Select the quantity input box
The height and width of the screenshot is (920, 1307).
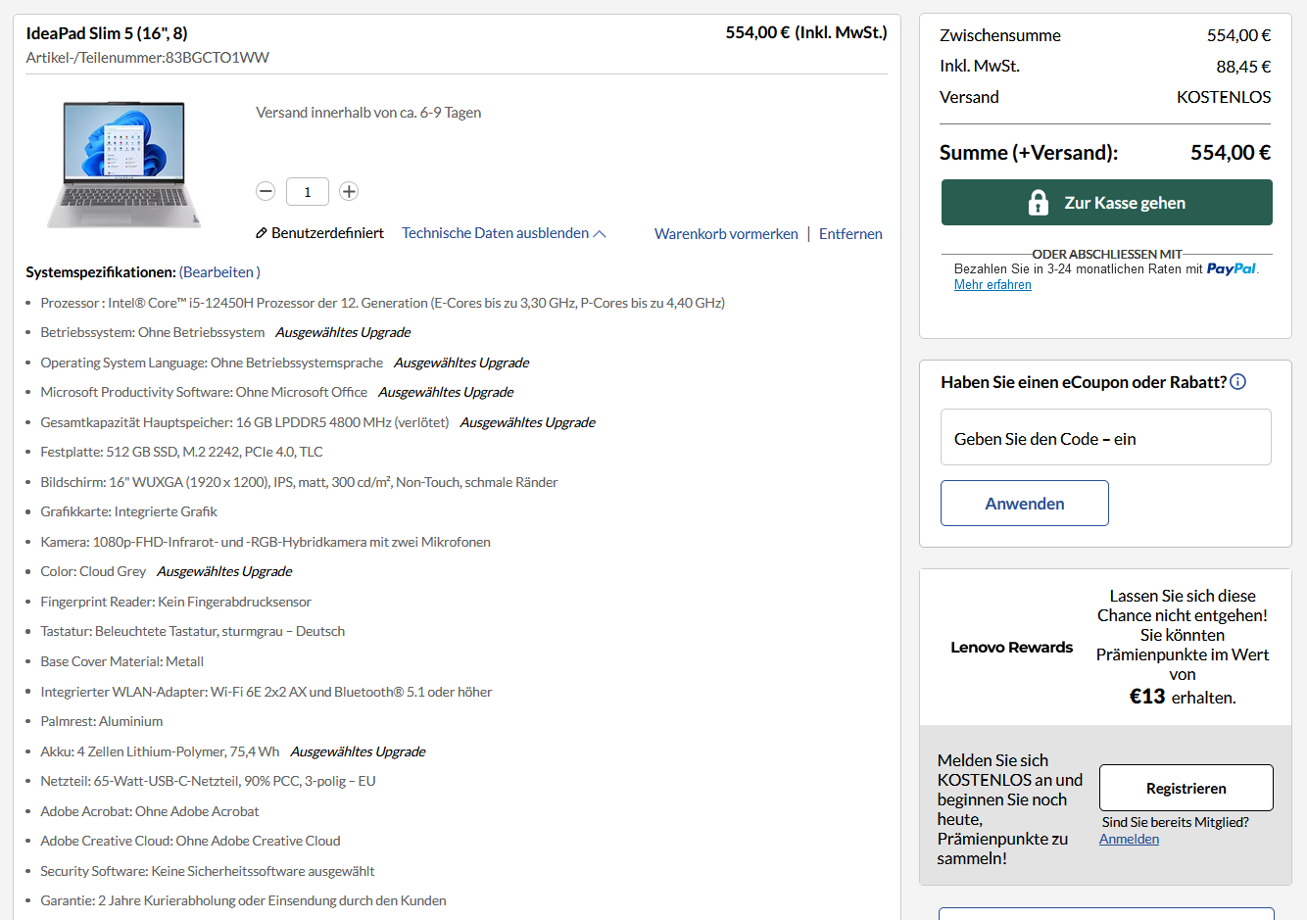click(307, 191)
